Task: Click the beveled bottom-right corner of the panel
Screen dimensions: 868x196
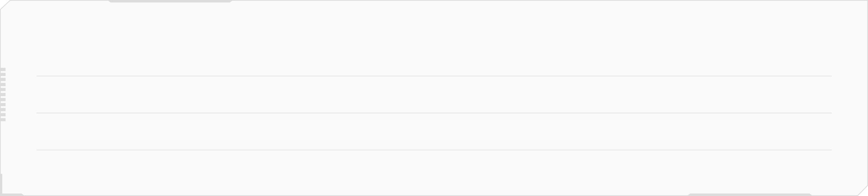Action: click(863, 191)
